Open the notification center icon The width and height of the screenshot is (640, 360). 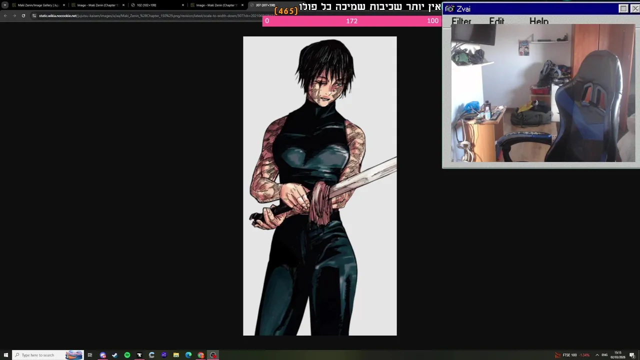point(632,355)
